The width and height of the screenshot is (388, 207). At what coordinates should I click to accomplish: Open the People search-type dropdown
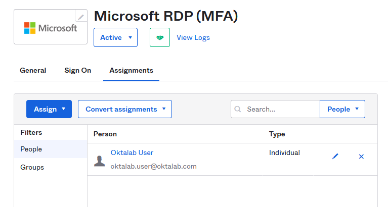tap(342, 109)
